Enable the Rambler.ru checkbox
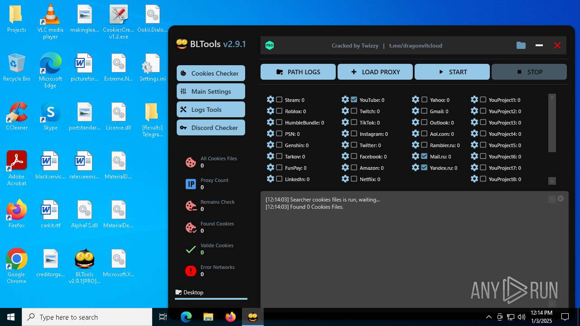580x326 pixels. pos(424,145)
